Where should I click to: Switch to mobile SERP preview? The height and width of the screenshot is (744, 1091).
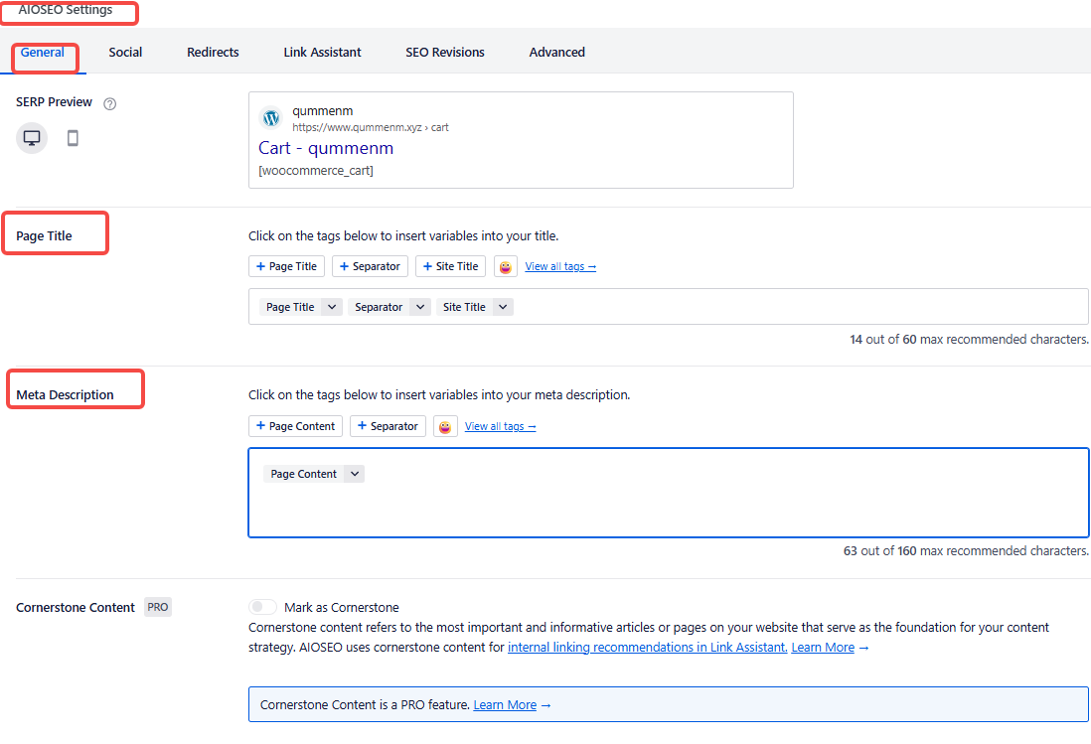click(71, 138)
